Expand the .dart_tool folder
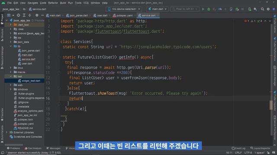This screenshot has height=155, width=277. click(x=10, y=25)
